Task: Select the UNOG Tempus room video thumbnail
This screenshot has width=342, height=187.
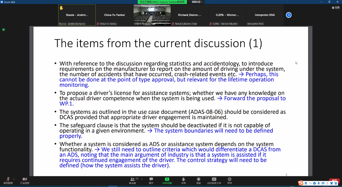Action: pyautogui.click(x=152, y=15)
